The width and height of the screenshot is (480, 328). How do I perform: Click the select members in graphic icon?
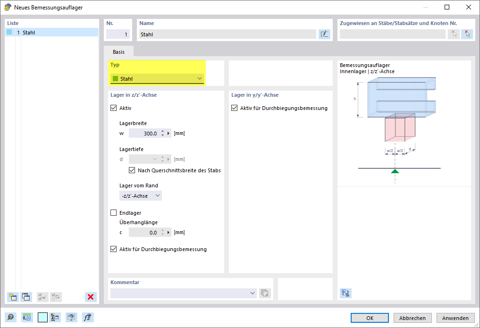pyautogui.click(x=454, y=34)
